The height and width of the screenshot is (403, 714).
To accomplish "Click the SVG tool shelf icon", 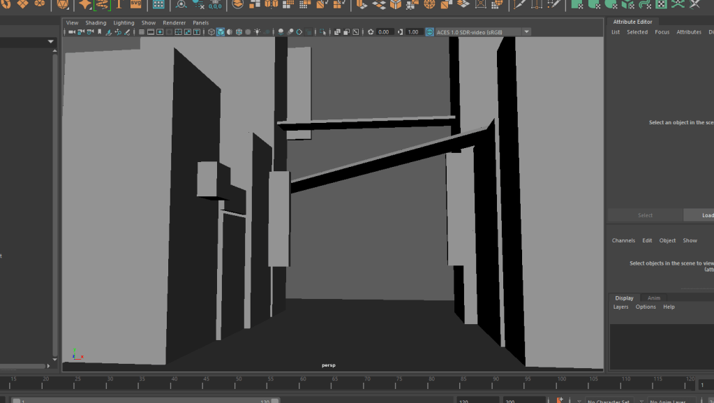I will 135,4.
